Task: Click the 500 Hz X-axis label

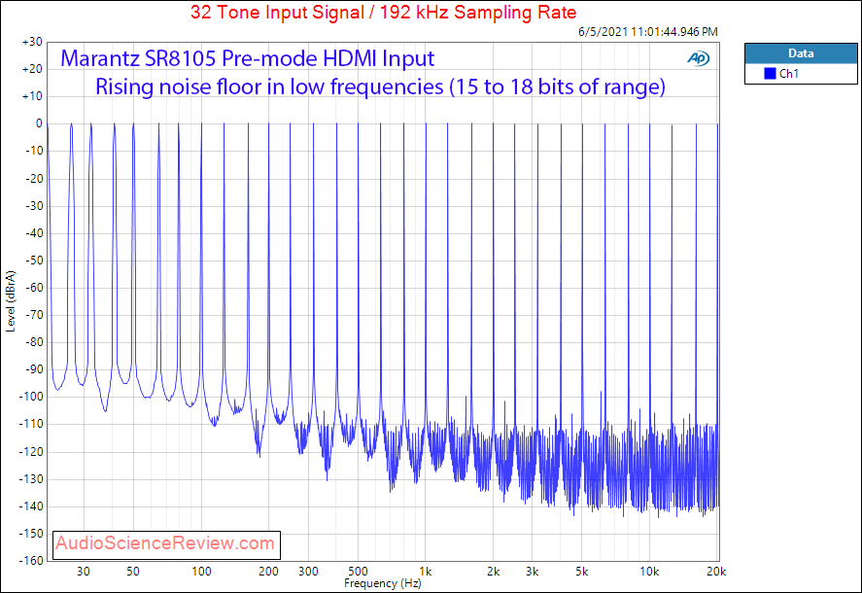Action: [358, 572]
